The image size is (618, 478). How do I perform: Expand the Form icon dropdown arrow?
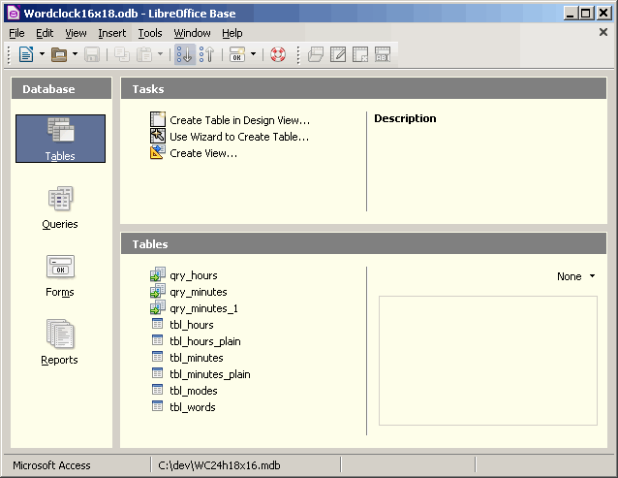point(253,54)
